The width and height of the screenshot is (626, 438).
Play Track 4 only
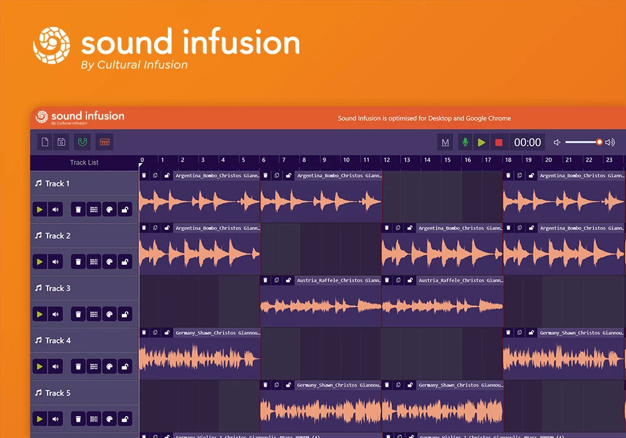pos(39,367)
